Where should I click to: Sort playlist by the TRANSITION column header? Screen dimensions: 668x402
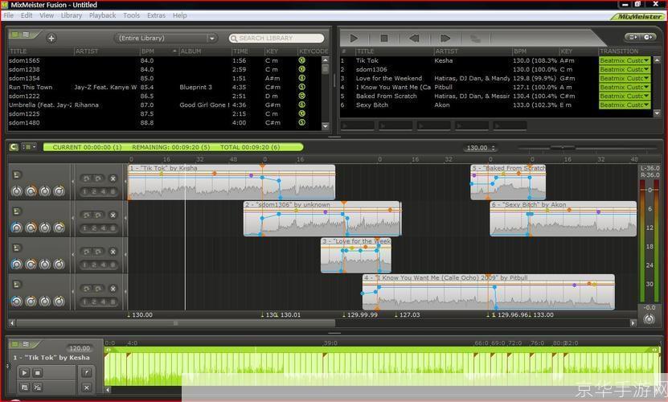[x=625, y=51]
